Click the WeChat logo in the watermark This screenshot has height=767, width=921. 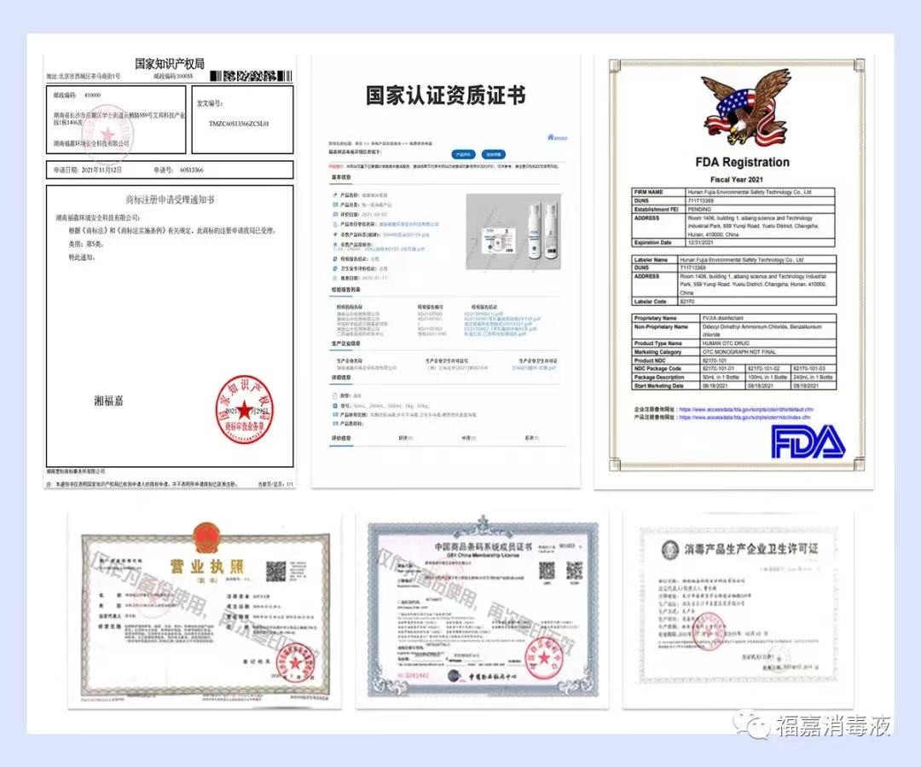coord(756,727)
